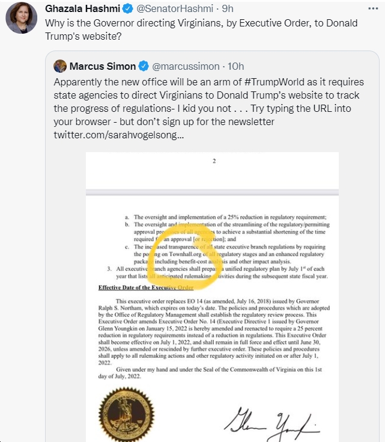The width and height of the screenshot is (385, 442).
Task: Open Ghazala Hashmi's profile picture
Action: 22,18
